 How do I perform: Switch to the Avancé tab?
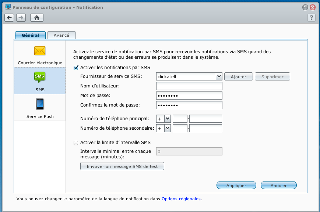[x=61, y=35]
